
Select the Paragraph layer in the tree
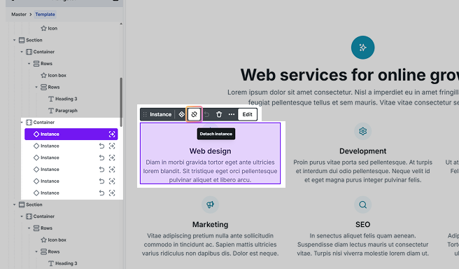[63, 111]
